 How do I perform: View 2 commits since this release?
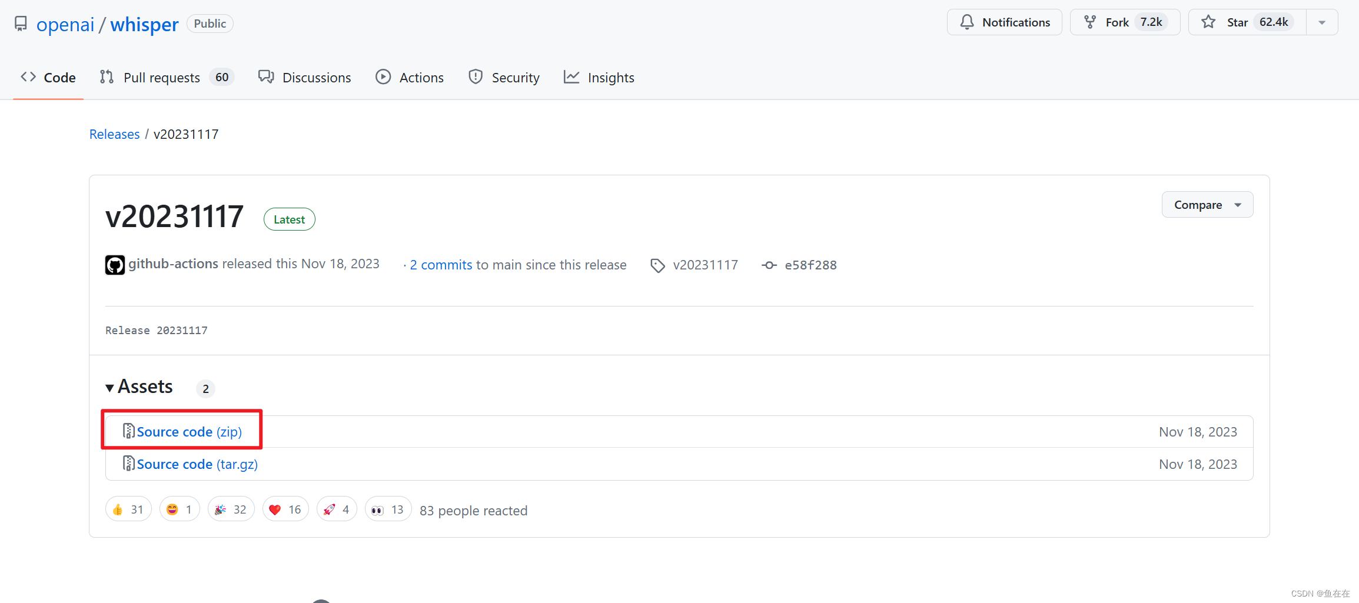click(441, 265)
